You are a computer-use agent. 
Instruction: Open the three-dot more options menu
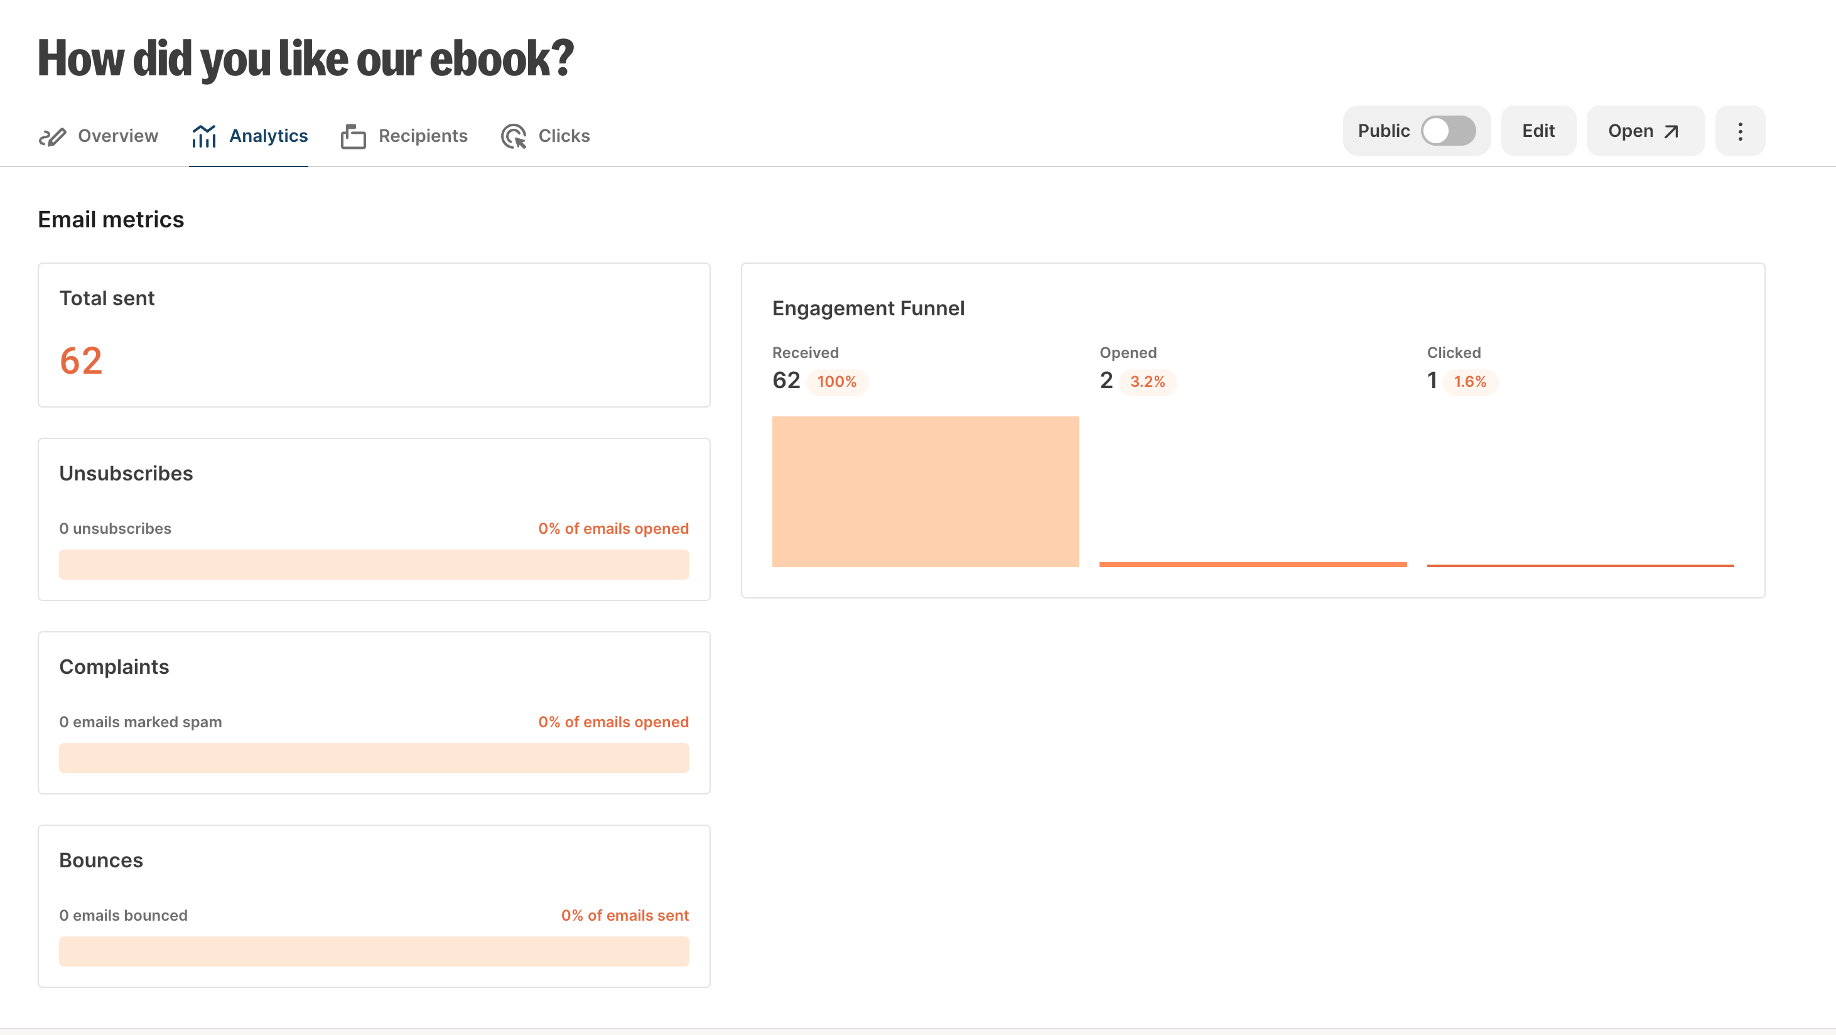[1740, 131]
